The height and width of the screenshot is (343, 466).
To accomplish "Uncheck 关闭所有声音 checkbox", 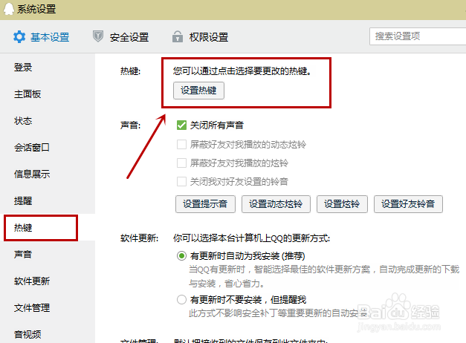I will [181, 125].
